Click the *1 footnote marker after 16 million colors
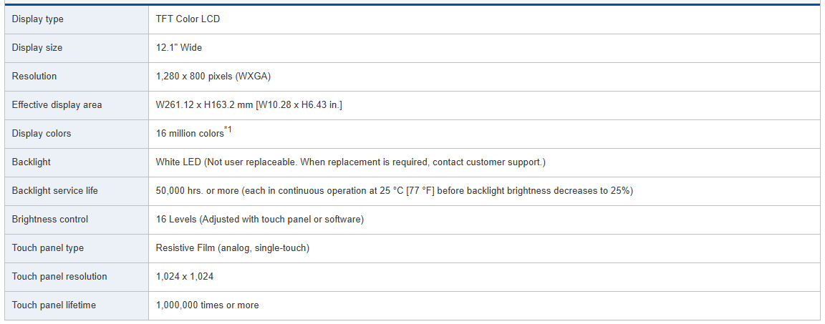This screenshot has width=825, height=324. pos(228,129)
